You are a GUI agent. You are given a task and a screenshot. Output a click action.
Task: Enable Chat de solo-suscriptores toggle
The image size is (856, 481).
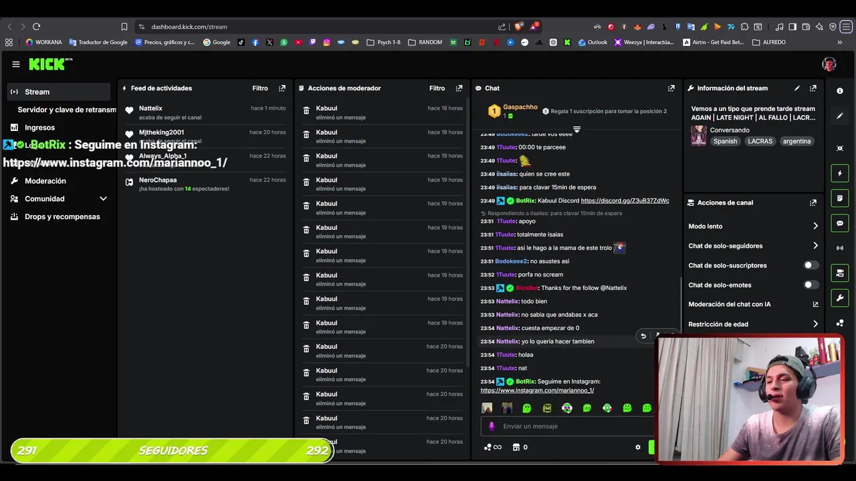click(811, 265)
